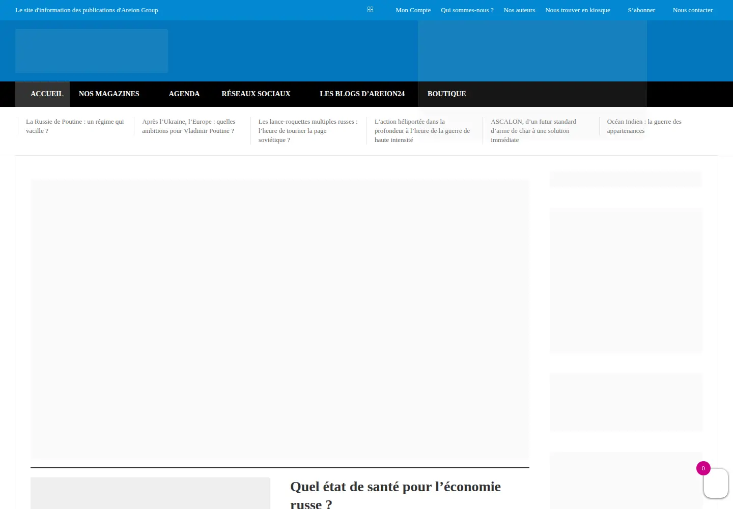This screenshot has width=733, height=509.
Task: Open the S'abonner subscription link
Action: click(x=641, y=10)
